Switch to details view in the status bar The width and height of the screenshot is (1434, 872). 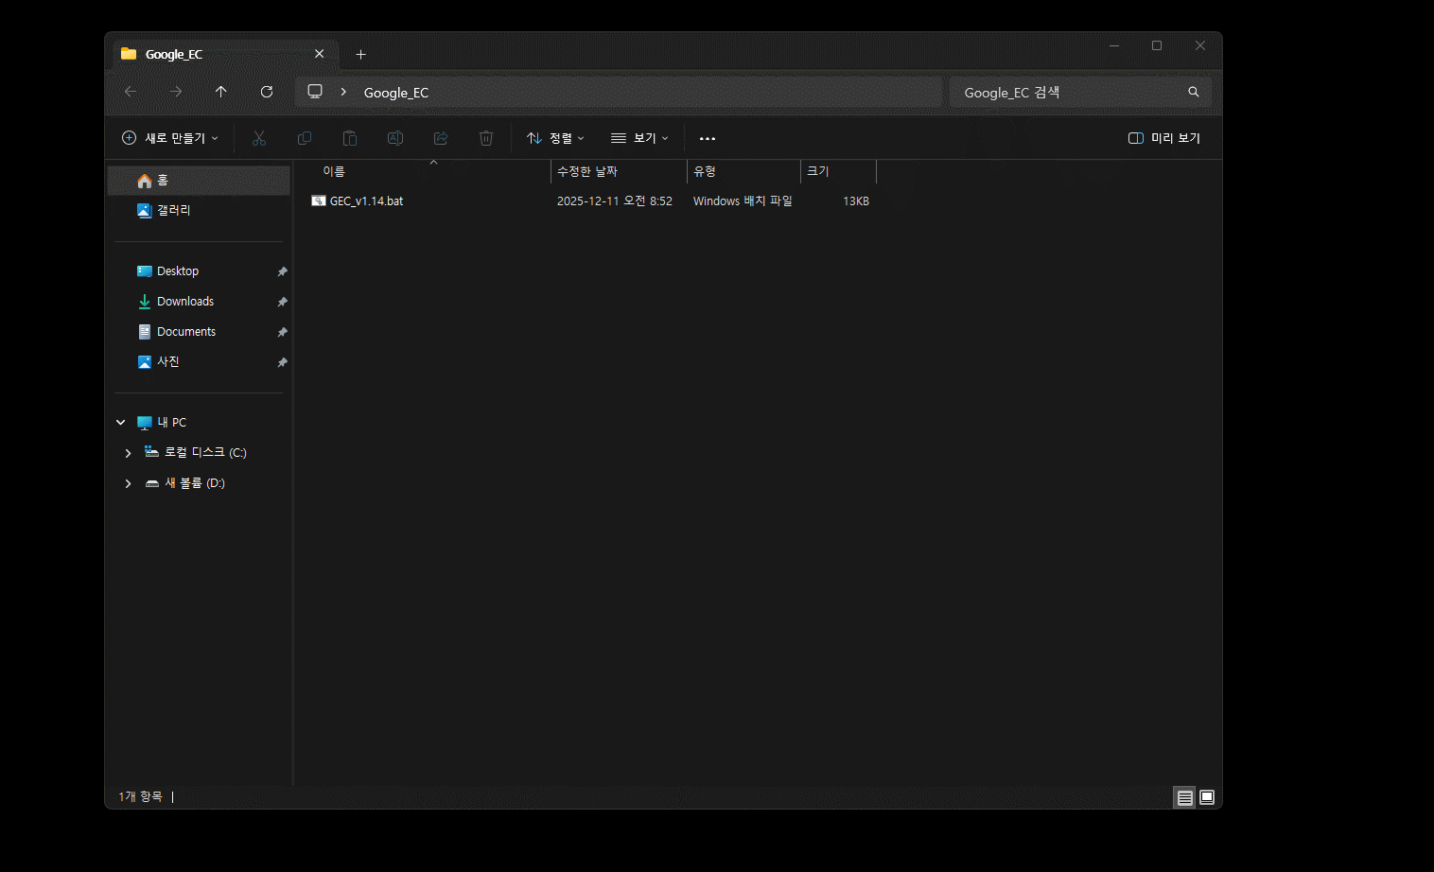[1183, 797]
